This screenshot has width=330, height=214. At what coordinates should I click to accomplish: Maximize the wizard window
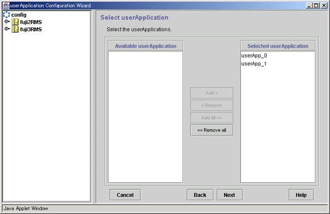(316, 5)
